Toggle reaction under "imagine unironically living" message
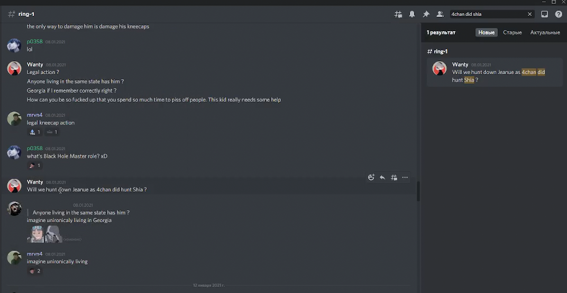The width and height of the screenshot is (567, 293). coord(35,271)
